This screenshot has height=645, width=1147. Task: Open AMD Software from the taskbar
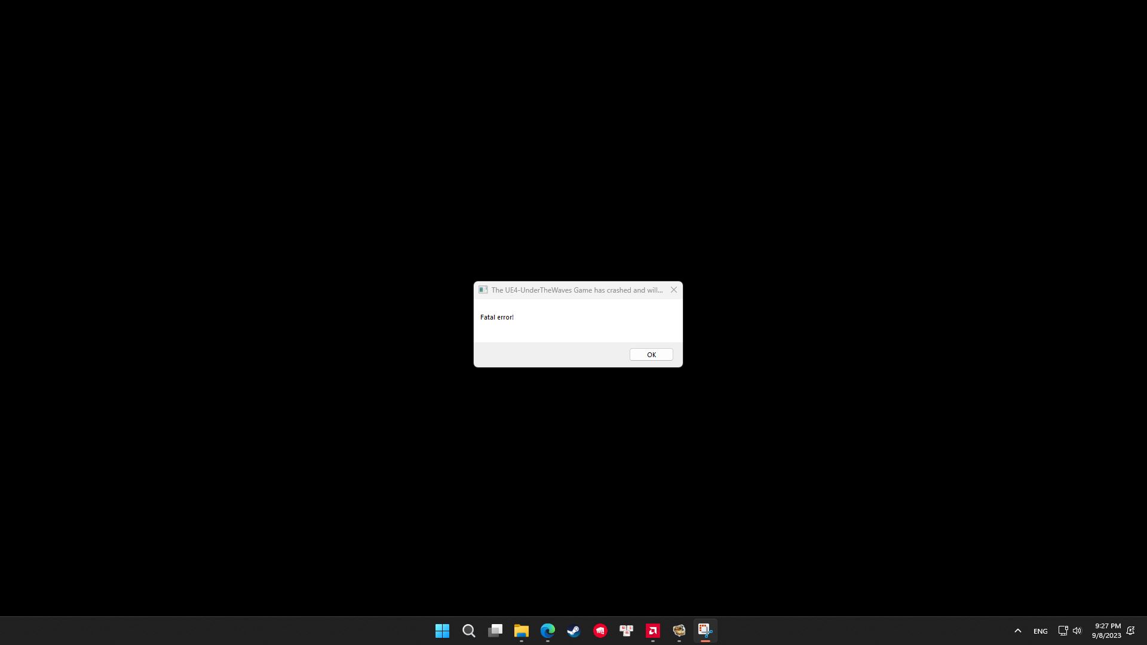pos(653,631)
